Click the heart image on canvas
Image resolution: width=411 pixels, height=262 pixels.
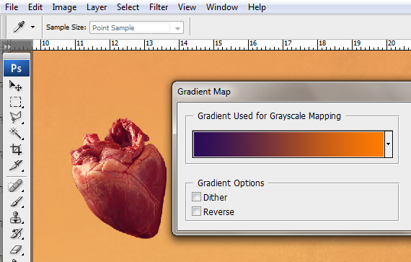[x=118, y=178]
